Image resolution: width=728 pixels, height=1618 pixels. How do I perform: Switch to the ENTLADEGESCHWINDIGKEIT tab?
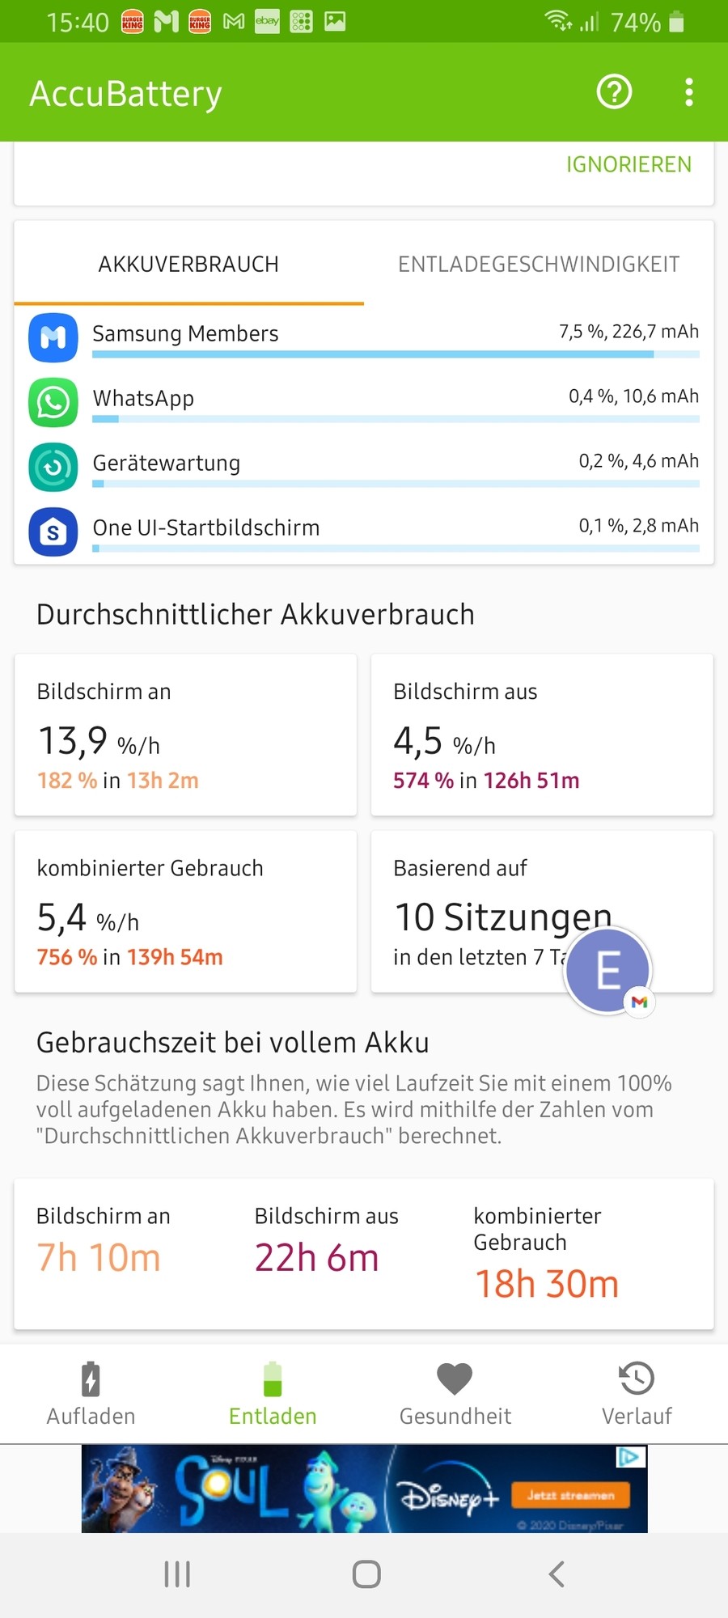point(539,265)
